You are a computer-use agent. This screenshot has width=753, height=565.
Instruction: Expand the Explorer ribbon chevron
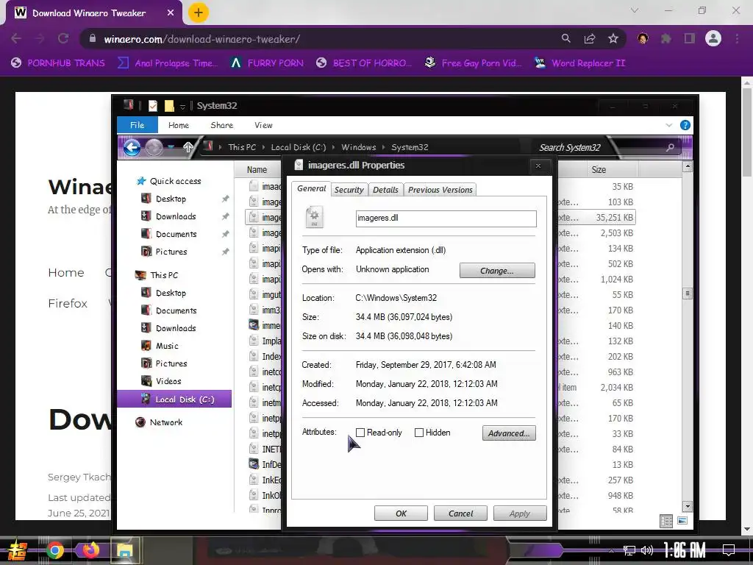[669, 125]
